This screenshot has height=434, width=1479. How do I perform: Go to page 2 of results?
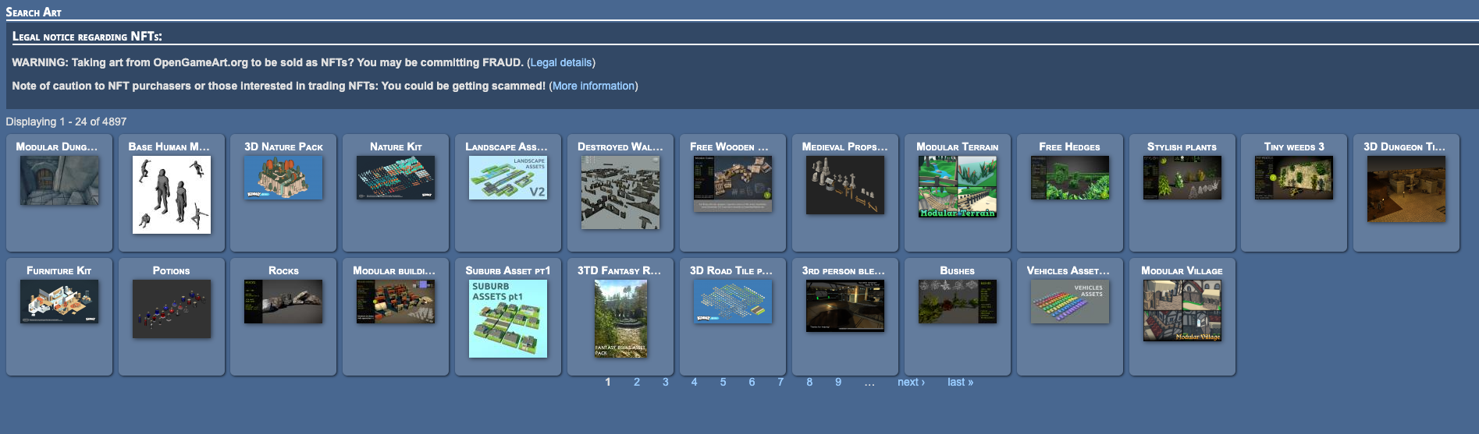tap(637, 382)
